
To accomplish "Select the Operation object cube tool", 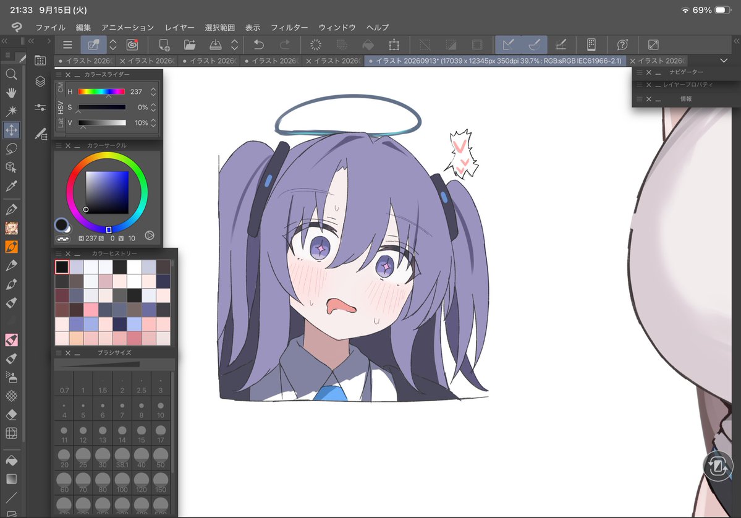I will (11, 168).
